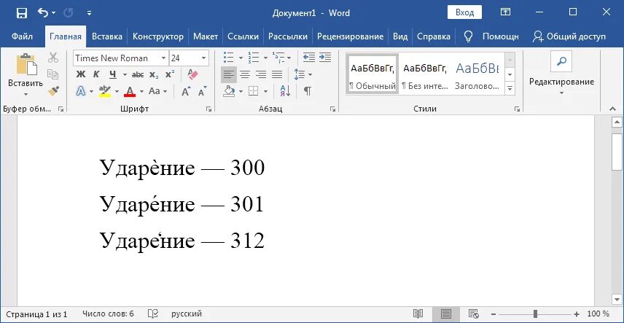Screen dimensions: 624x323
Task: Toggle underline with the Ч button
Action: (112, 74)
